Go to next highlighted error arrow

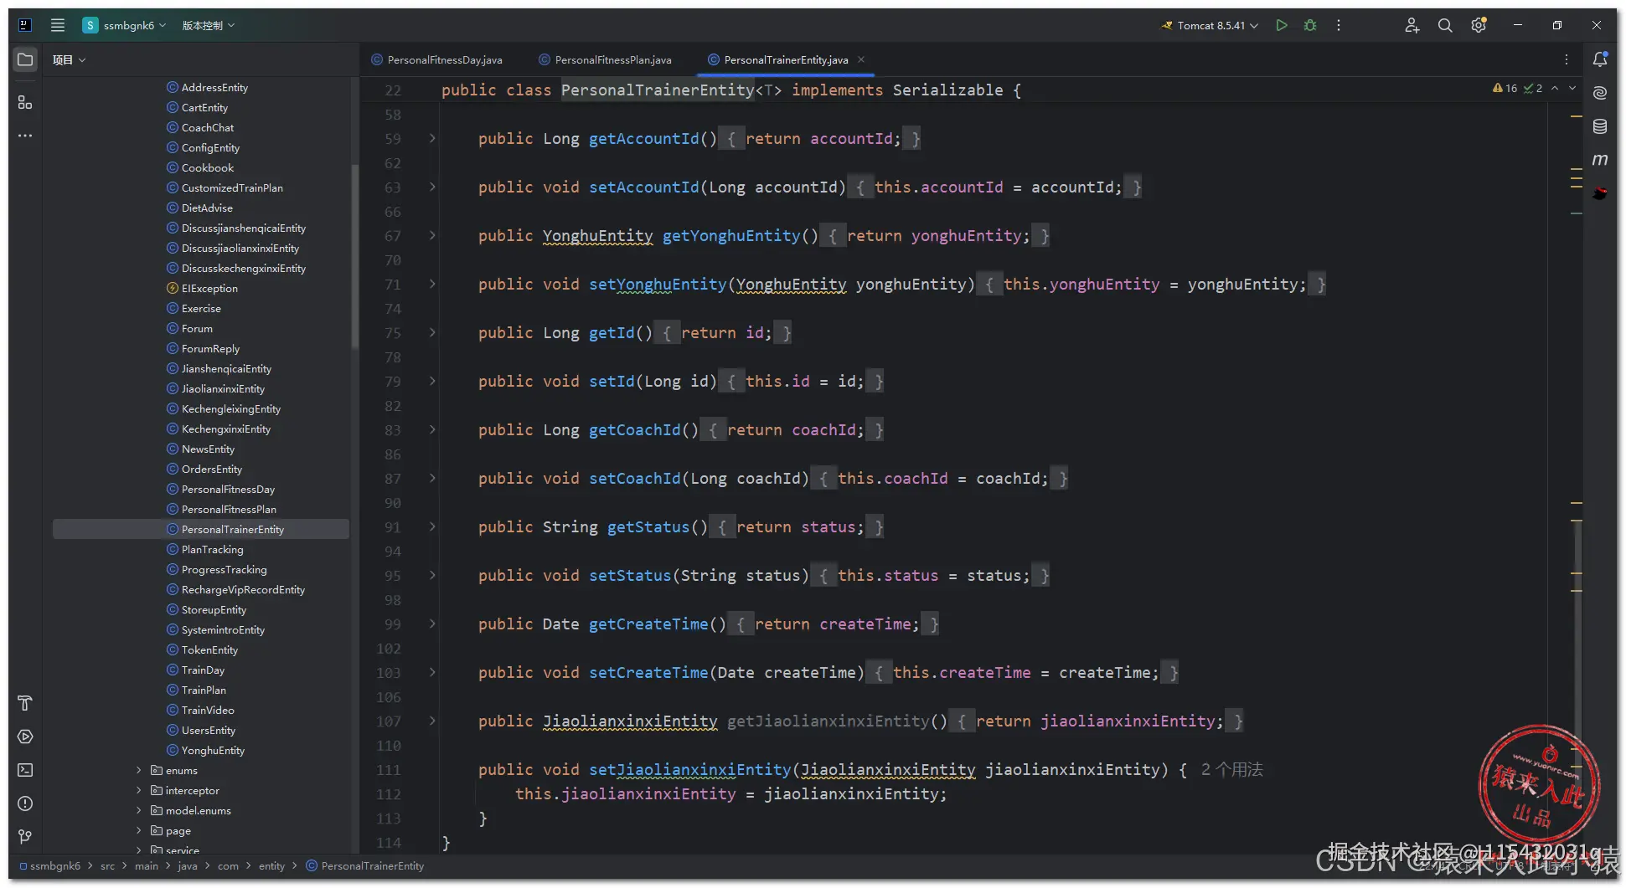tap(1572, 88)
